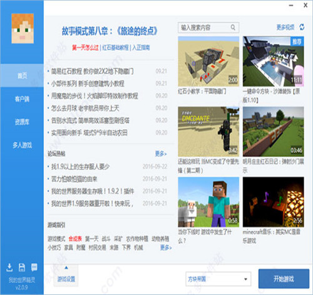The width and height of the screenshot is (313, 295).
Task: Open 红石小教学 video thumbnail
Action: (208, 62)
